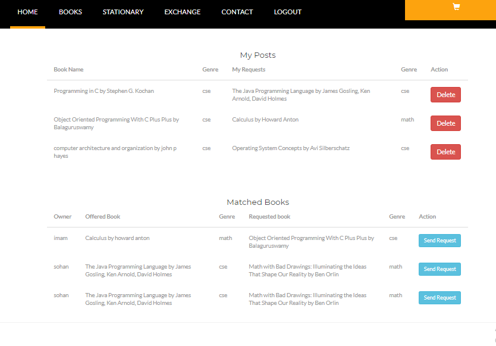Select the Calculus by Howard Anton request

(266, 119)
